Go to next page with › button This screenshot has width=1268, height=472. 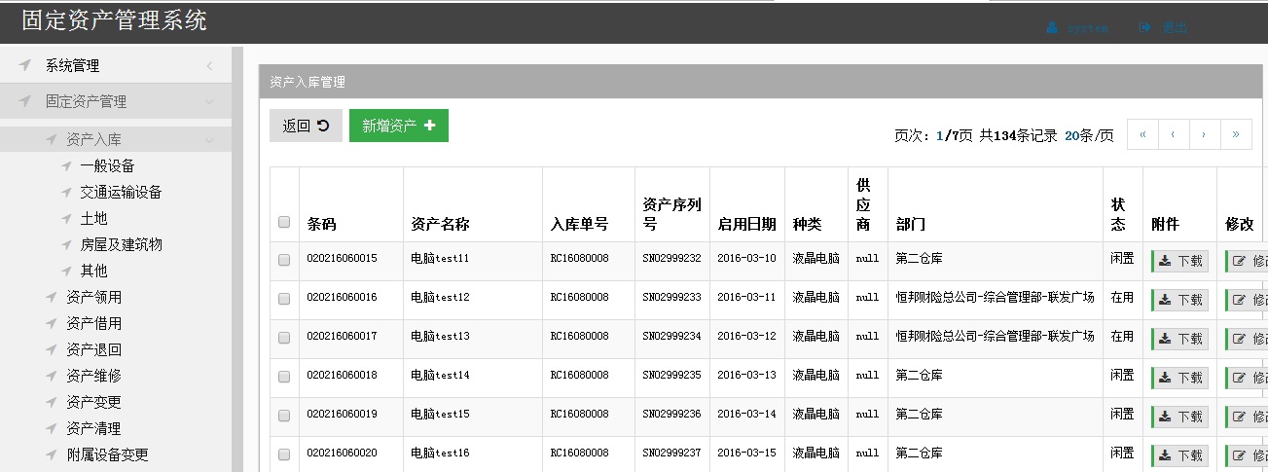(1205, 134)
